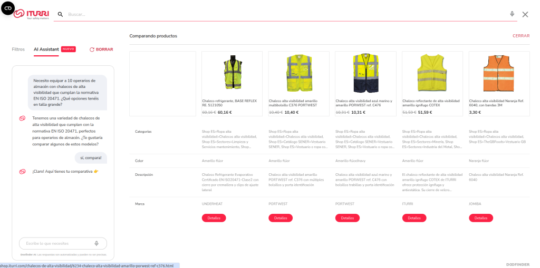Click the NUEVO badge
Viewport: 540px width, 268px height.
coord(68,49)
